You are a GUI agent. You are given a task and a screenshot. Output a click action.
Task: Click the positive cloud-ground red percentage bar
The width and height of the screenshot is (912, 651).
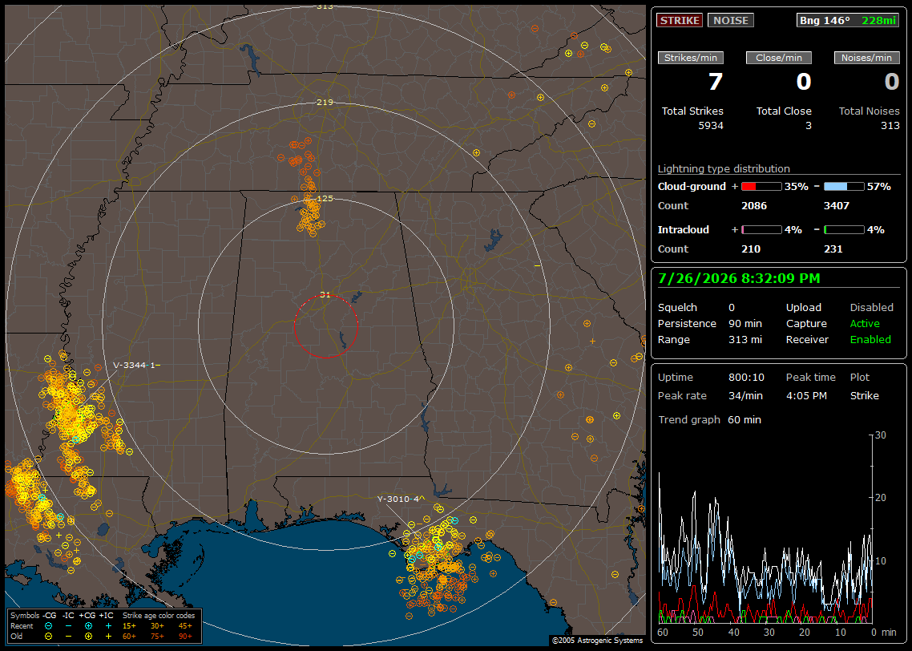(761, 187)
